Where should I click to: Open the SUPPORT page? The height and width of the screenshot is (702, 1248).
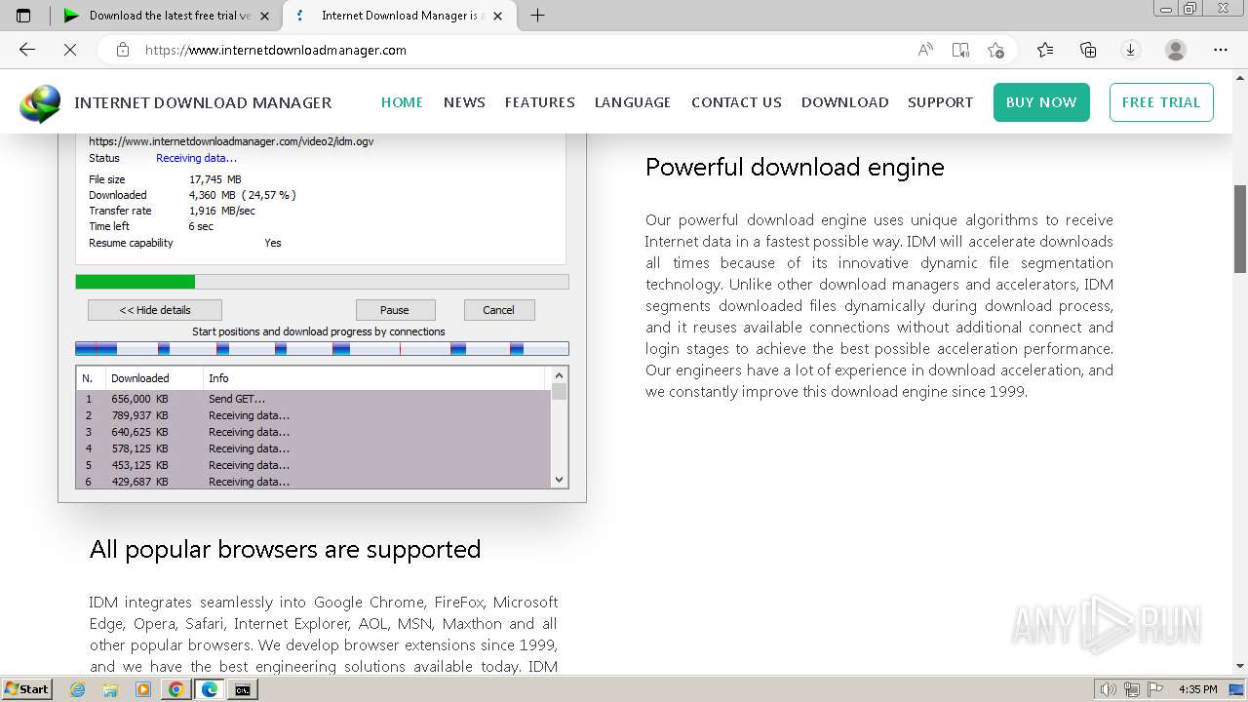click(940, 102)
